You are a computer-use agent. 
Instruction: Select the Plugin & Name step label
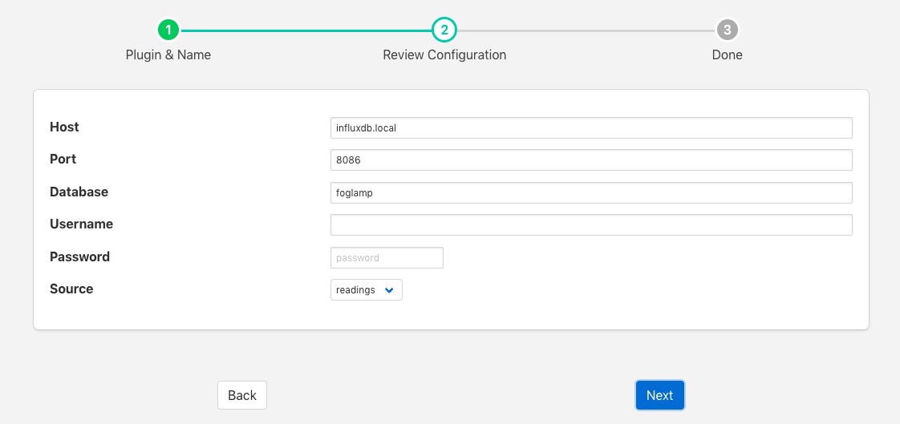tap(168, 55)
